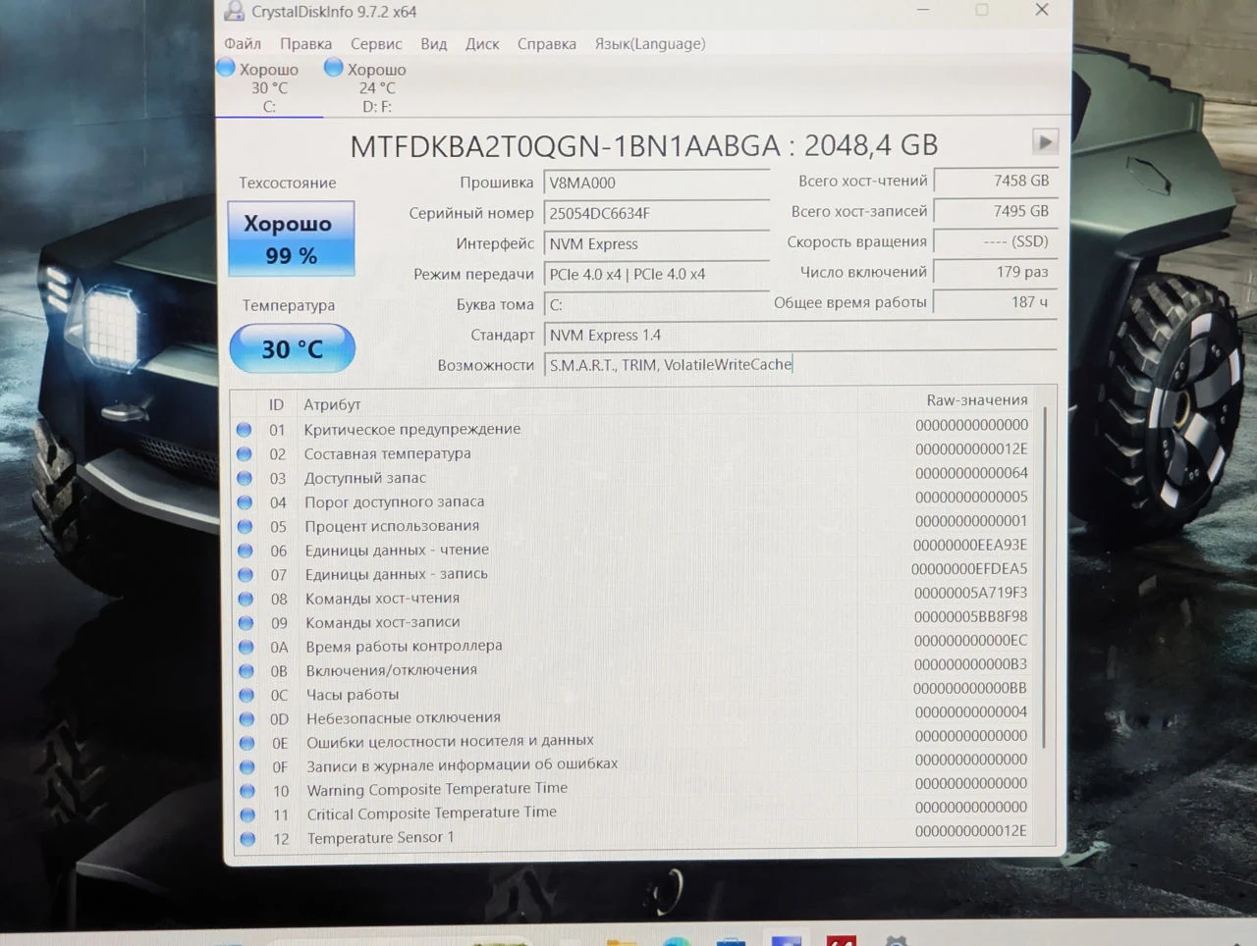Click the status icon for Часы работы

[x=247, y=695]
